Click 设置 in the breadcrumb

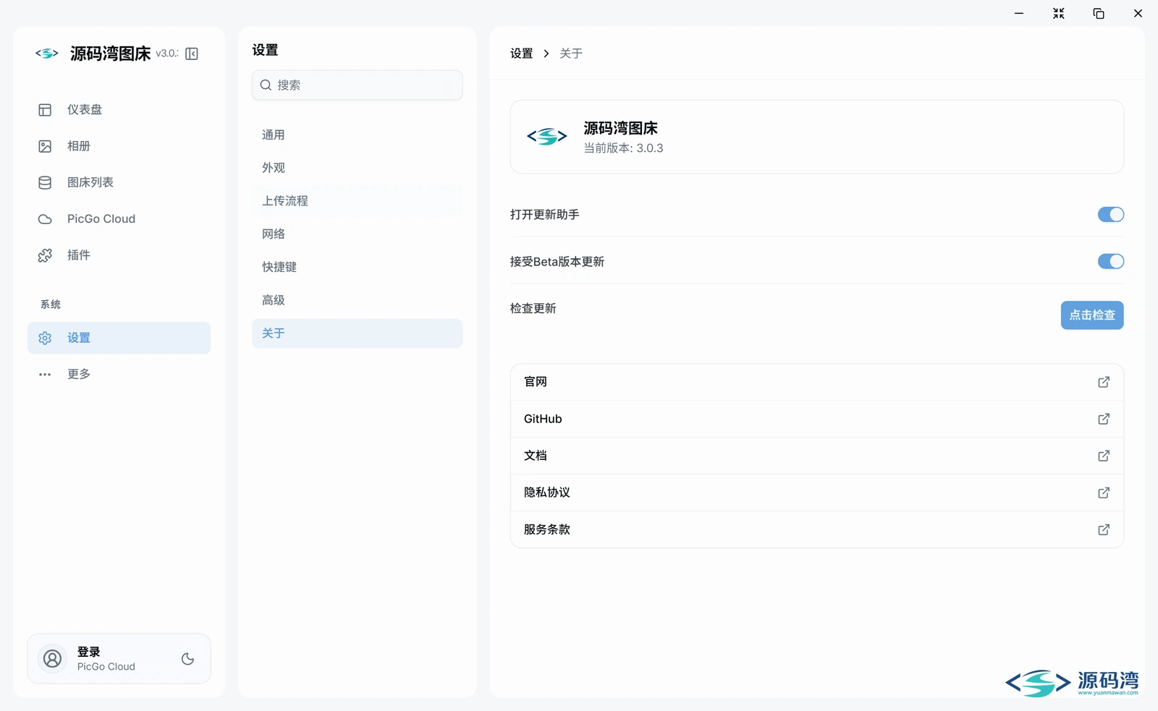[521, 54]
